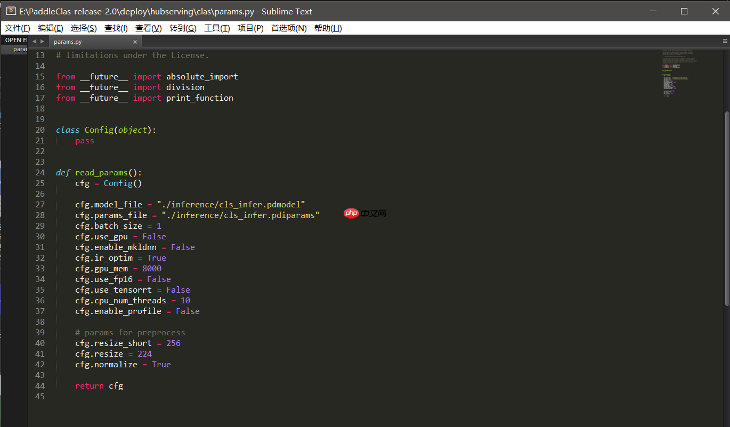Screen dimensions: 730x427
Task: Open the 项目(P) project menu
Action: (250, 28)
